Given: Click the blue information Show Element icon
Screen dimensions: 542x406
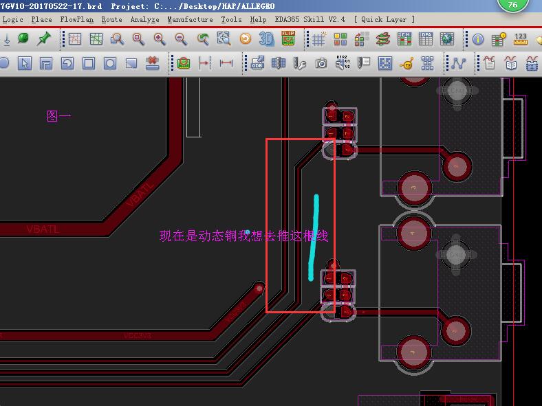Looking at the screenshot, I should click(477, 39).
